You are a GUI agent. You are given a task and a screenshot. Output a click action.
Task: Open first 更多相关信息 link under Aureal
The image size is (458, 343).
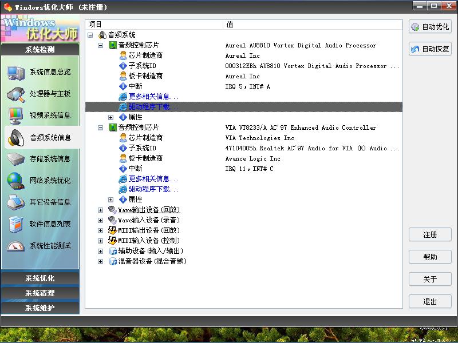coord(153,97)
